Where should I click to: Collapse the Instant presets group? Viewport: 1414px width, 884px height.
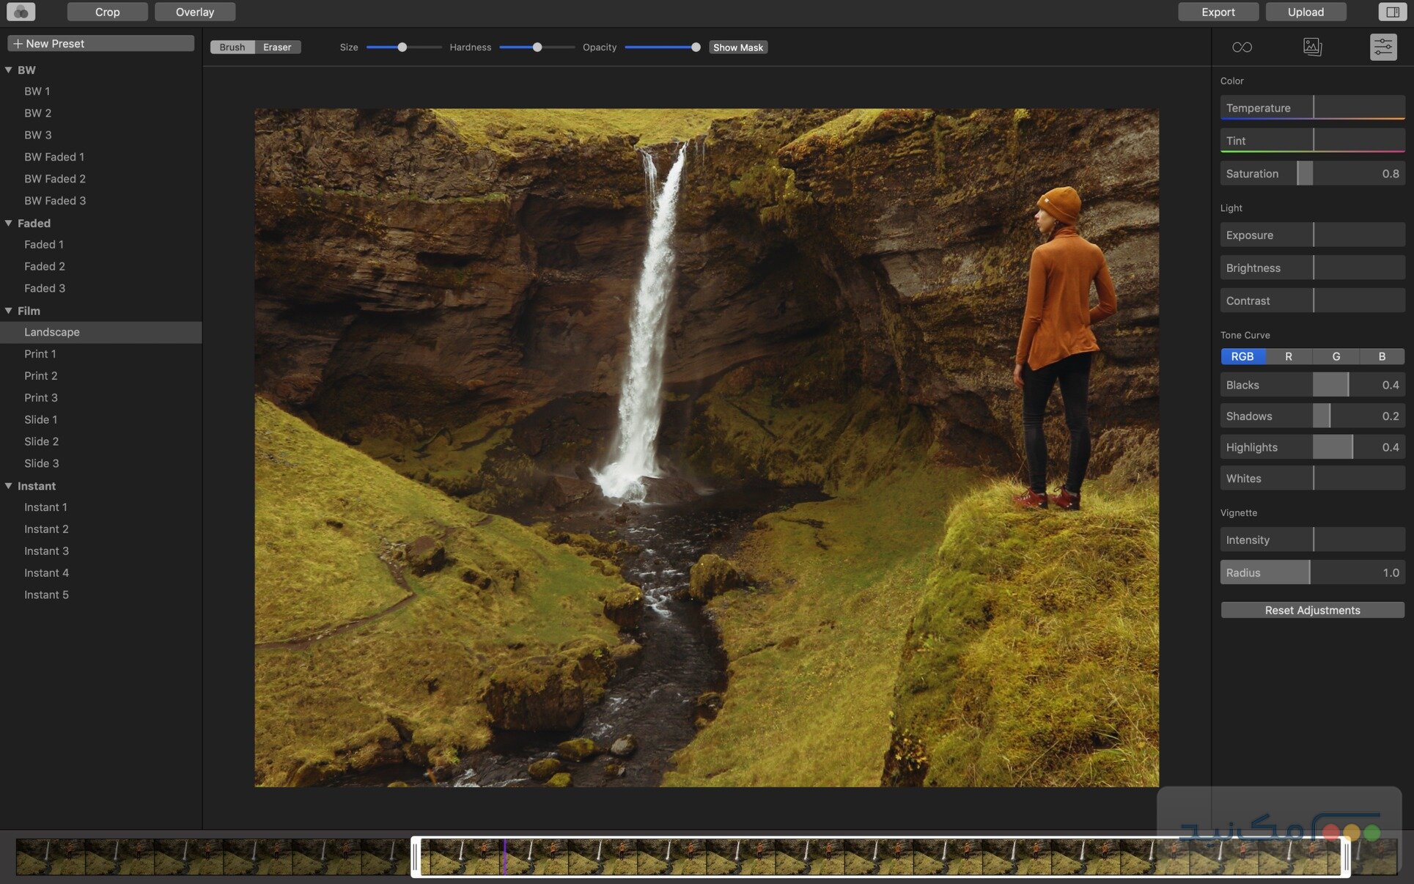tap(9, 485)
